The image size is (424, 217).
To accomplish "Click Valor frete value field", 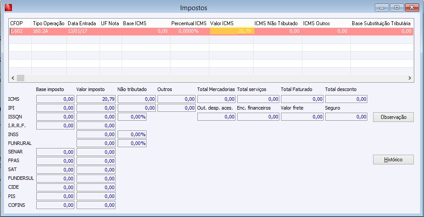I will pyautogui.click(x=302, y=117).
